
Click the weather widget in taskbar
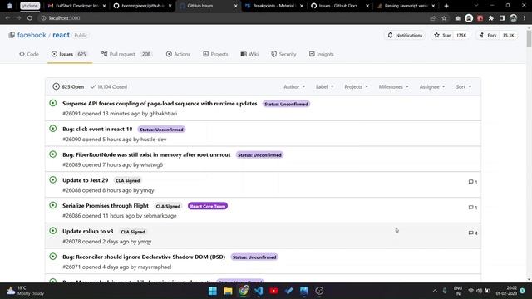pos(26,291)
